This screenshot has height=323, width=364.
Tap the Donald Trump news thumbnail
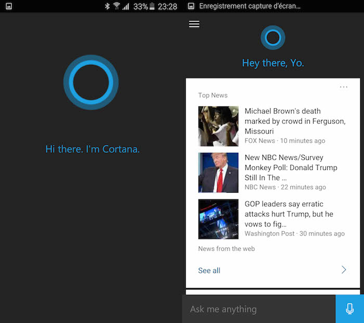[218, 172]
